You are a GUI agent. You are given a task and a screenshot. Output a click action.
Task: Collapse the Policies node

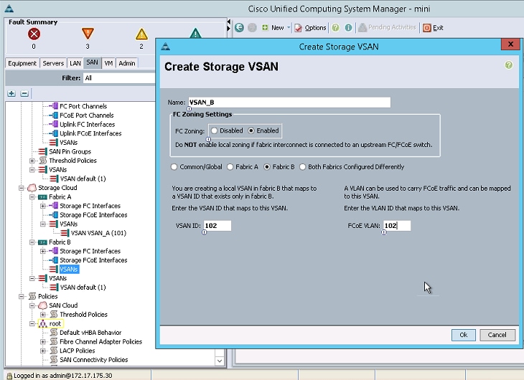(22, 297)
